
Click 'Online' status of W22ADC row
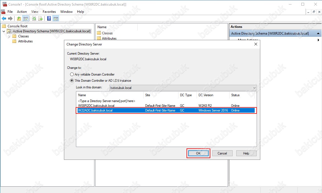235,110
